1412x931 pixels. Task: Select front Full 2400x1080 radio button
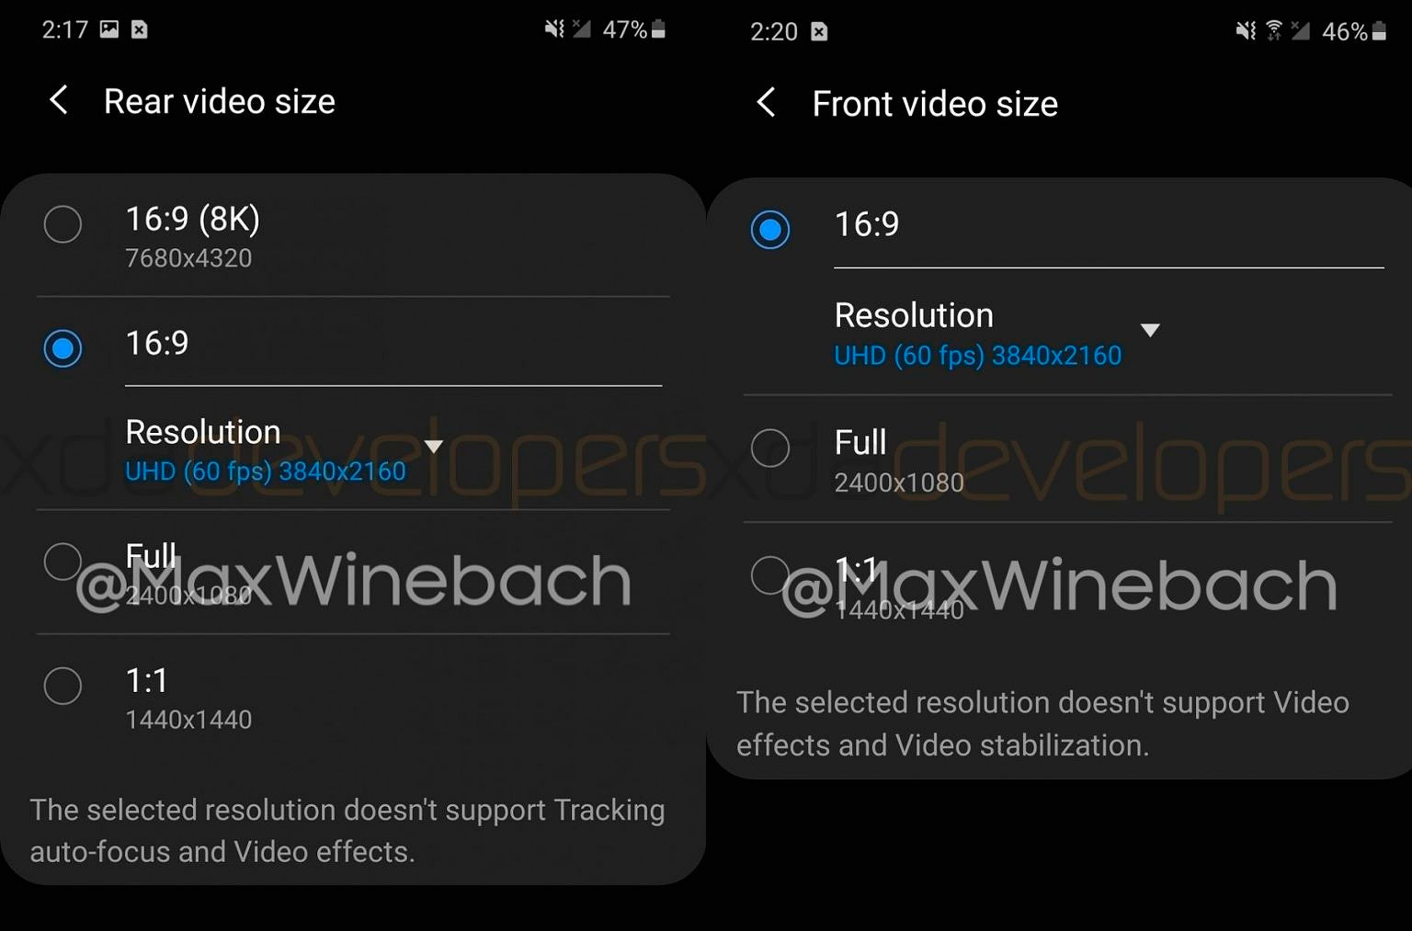[x=770, y=448]
